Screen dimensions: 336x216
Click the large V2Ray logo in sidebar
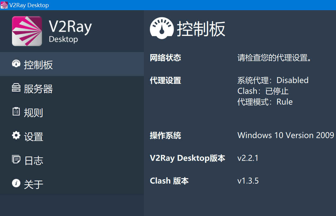27,31
